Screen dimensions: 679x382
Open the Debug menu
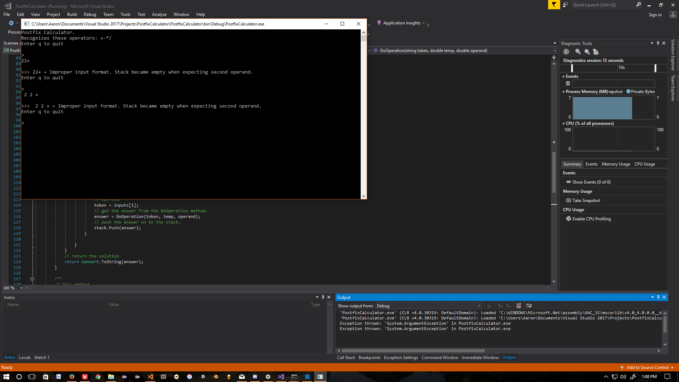point(90,15)
